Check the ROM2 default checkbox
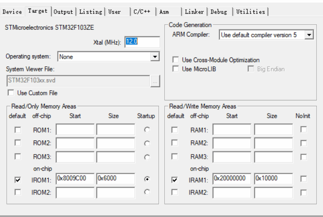The image size is (323, 217). pos(18,143)
